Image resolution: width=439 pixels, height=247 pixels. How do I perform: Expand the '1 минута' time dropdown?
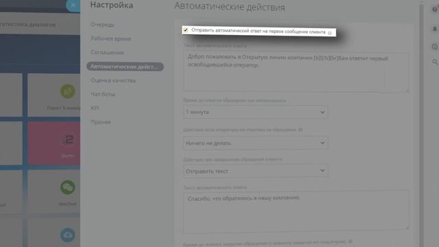pos(255,112)
